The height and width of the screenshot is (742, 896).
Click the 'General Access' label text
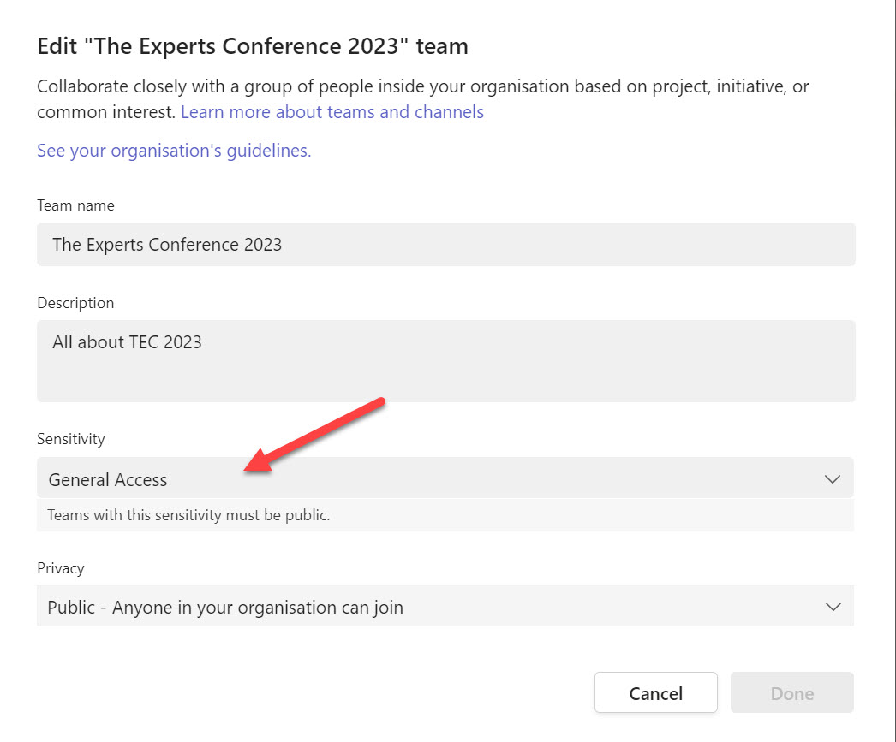[108, 479]
